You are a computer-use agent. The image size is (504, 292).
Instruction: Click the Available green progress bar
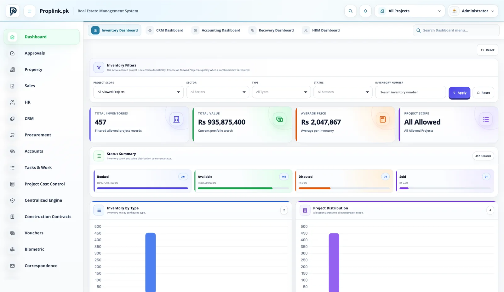tap(235, 188)
